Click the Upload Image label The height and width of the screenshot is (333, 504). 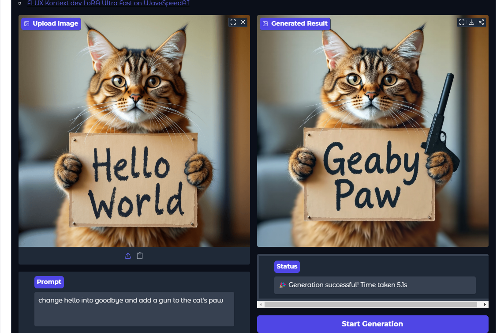pyautogui.click(x=51, y=24)
